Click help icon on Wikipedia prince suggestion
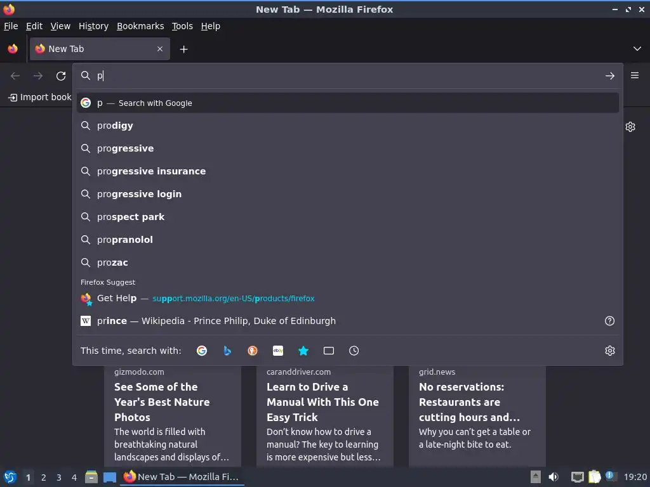Screen dimensions: 650x487 610,321
